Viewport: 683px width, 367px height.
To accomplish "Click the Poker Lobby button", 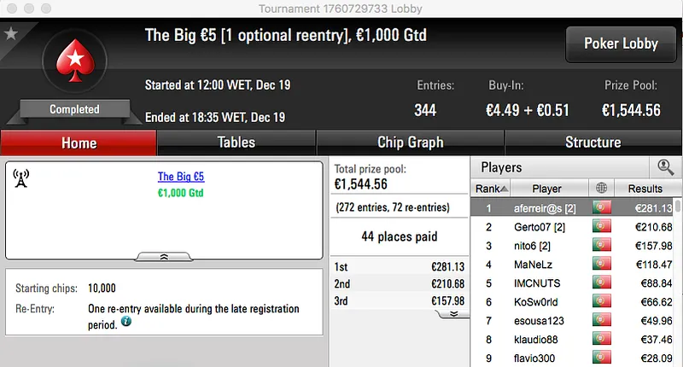I will coord(620,44).
